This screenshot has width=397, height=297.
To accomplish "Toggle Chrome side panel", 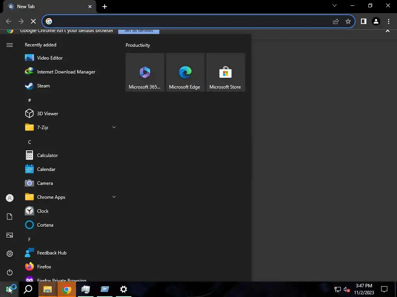I will click(x=364, y=21).
